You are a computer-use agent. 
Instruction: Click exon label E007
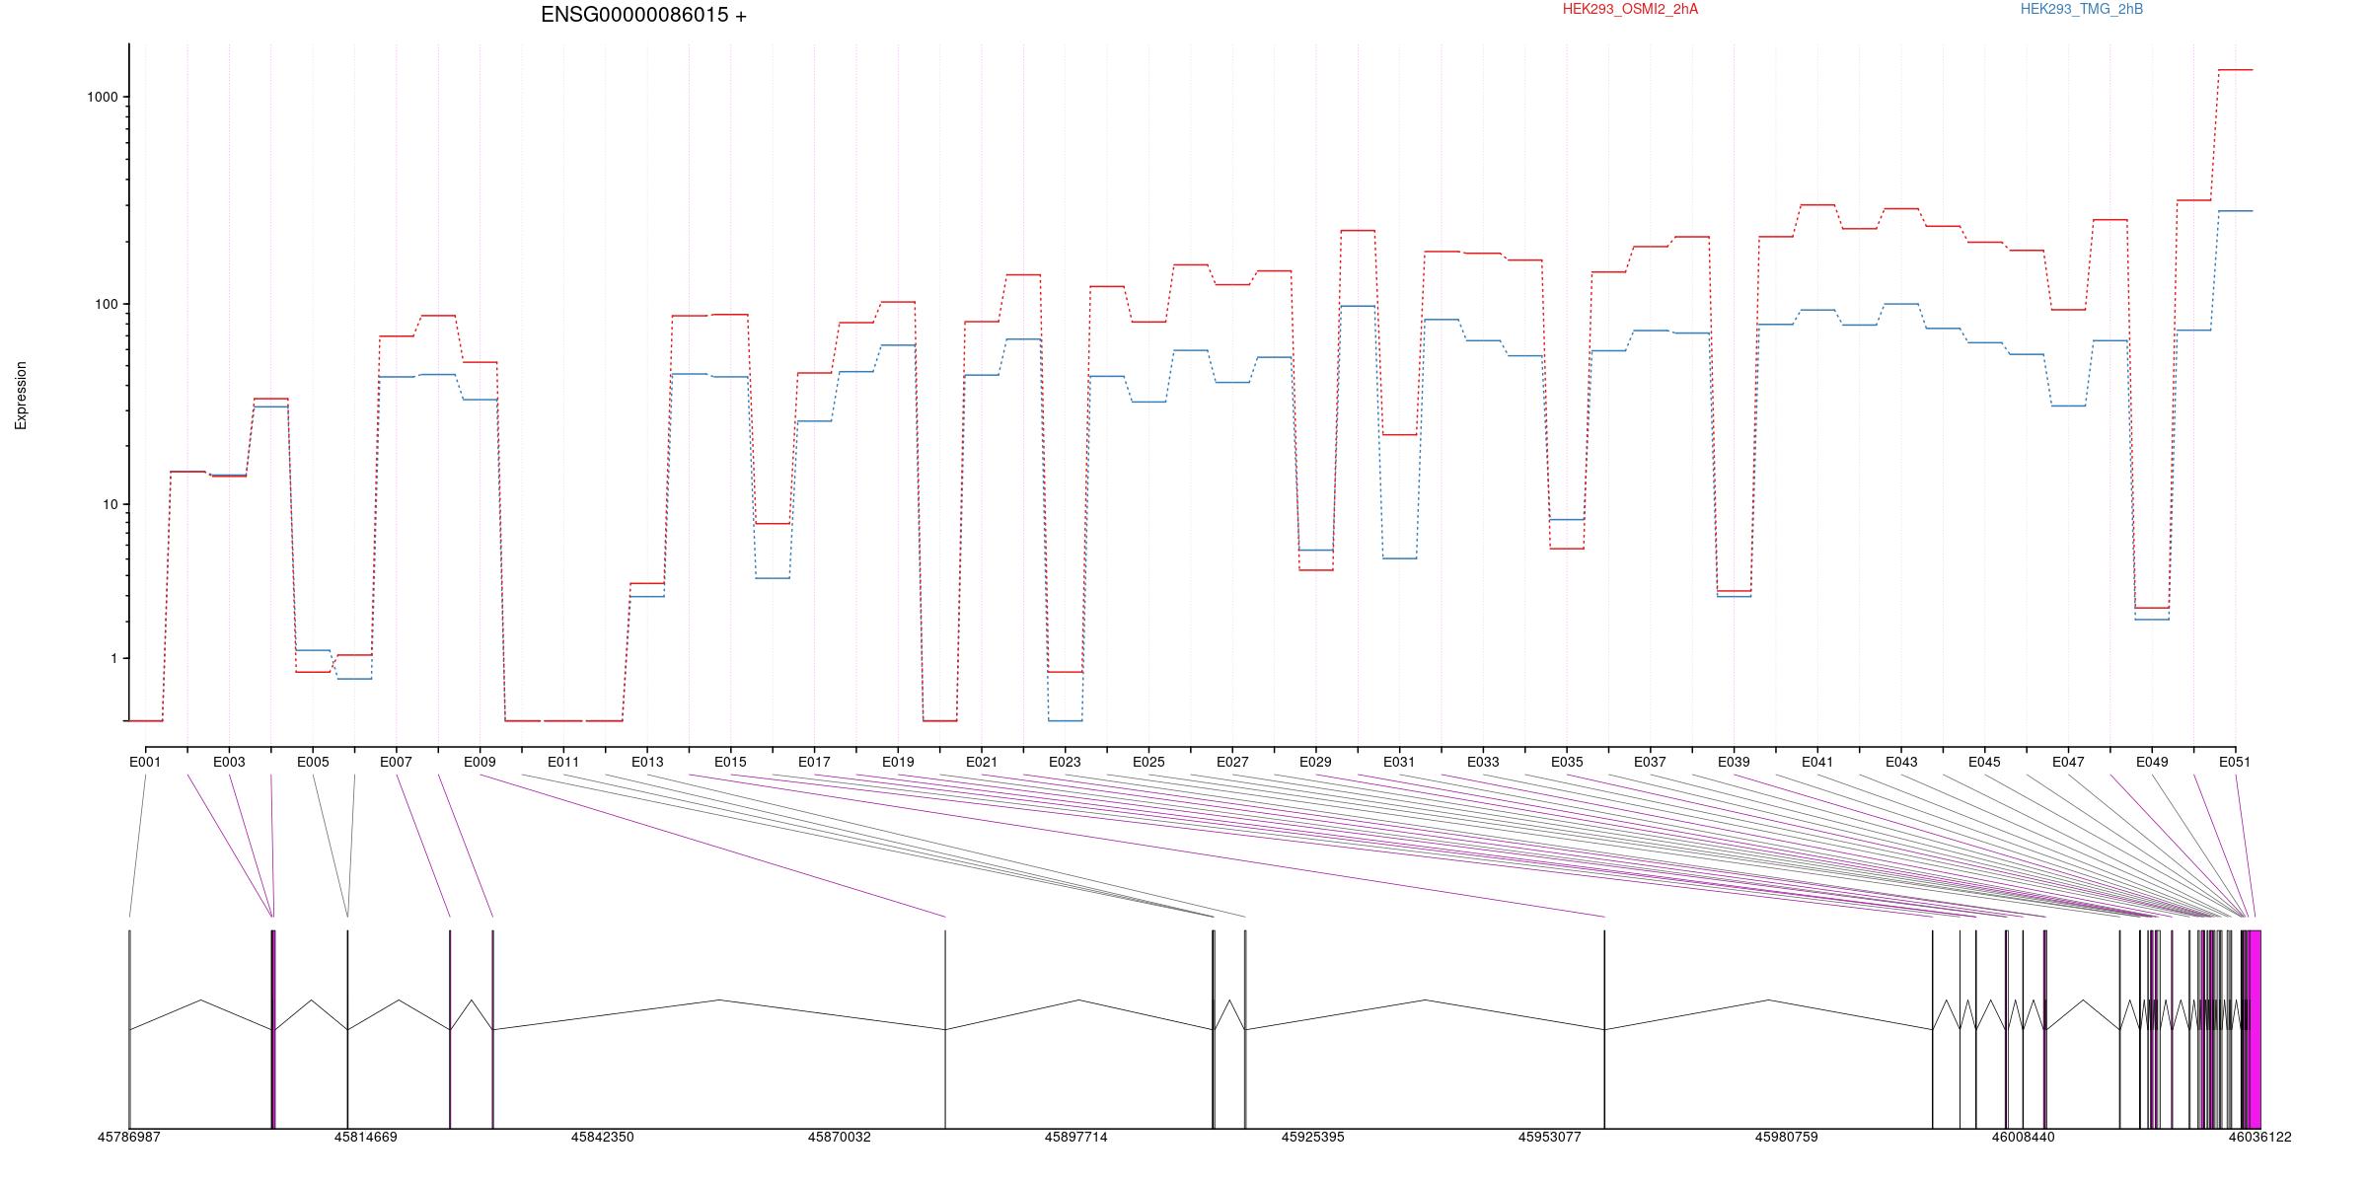pos(396,762)
